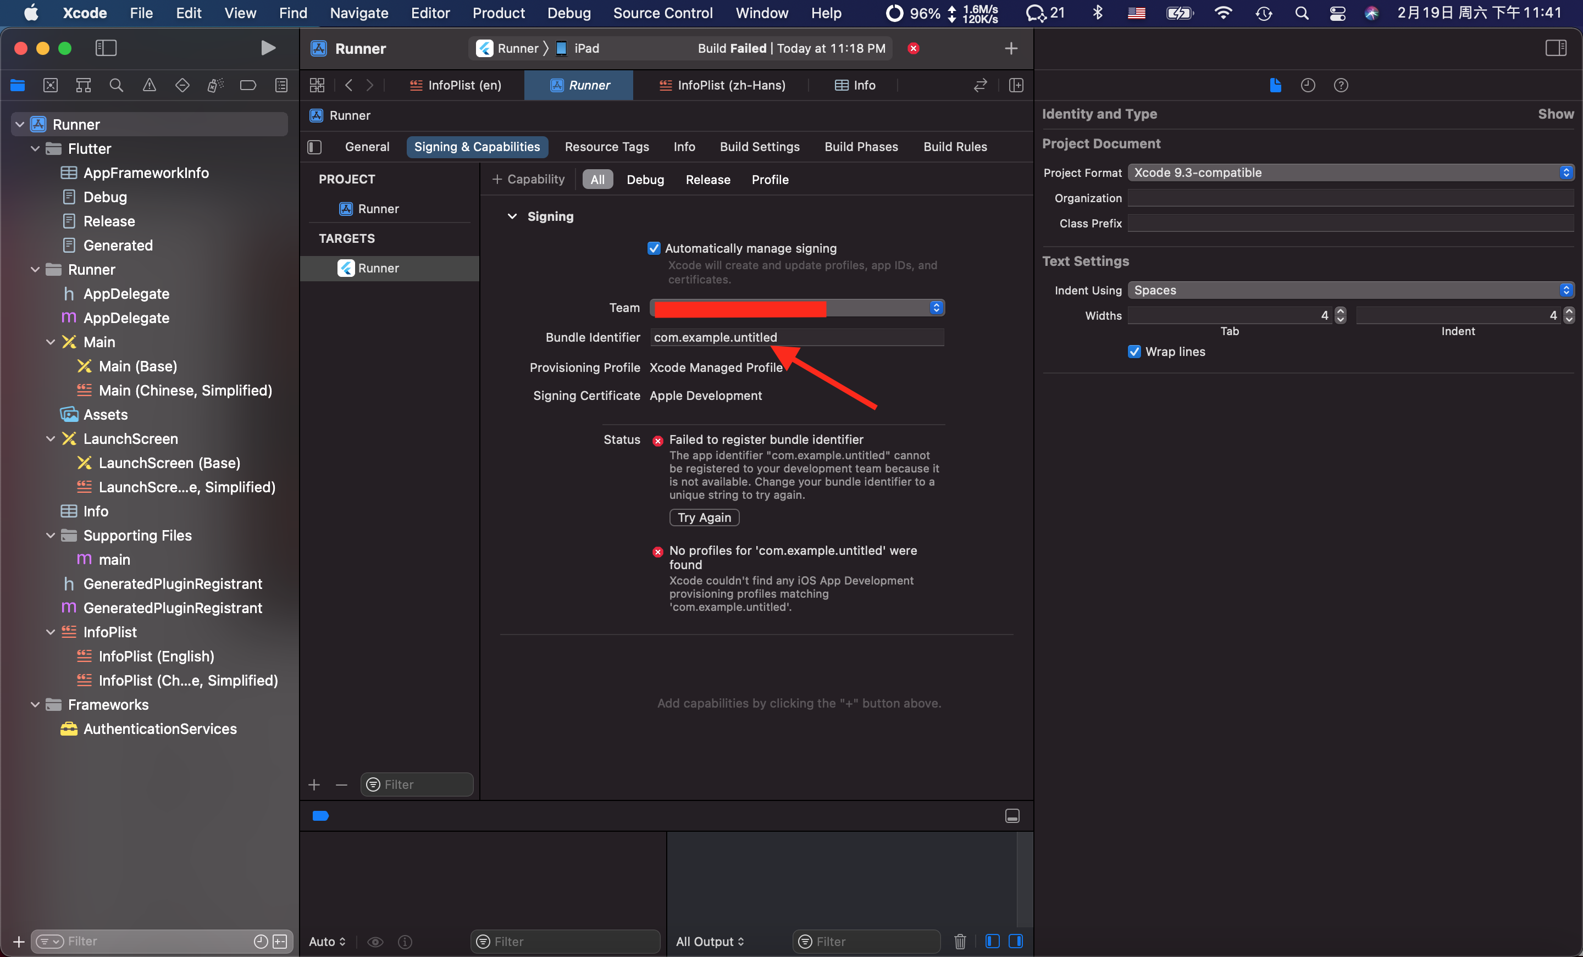Image resolution: width=1583 pixels, height=957 pixels.
Task: Clear the console with trash icon
Action: [960, 941]
